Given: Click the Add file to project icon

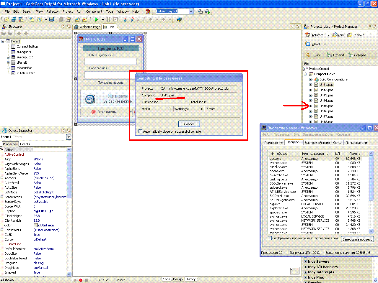Looking at the screenshot, I should (x=77, y=19).
